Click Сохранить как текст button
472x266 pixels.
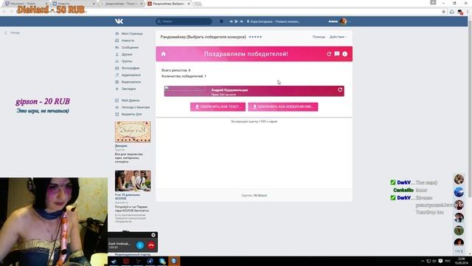[x=218, y=106]
